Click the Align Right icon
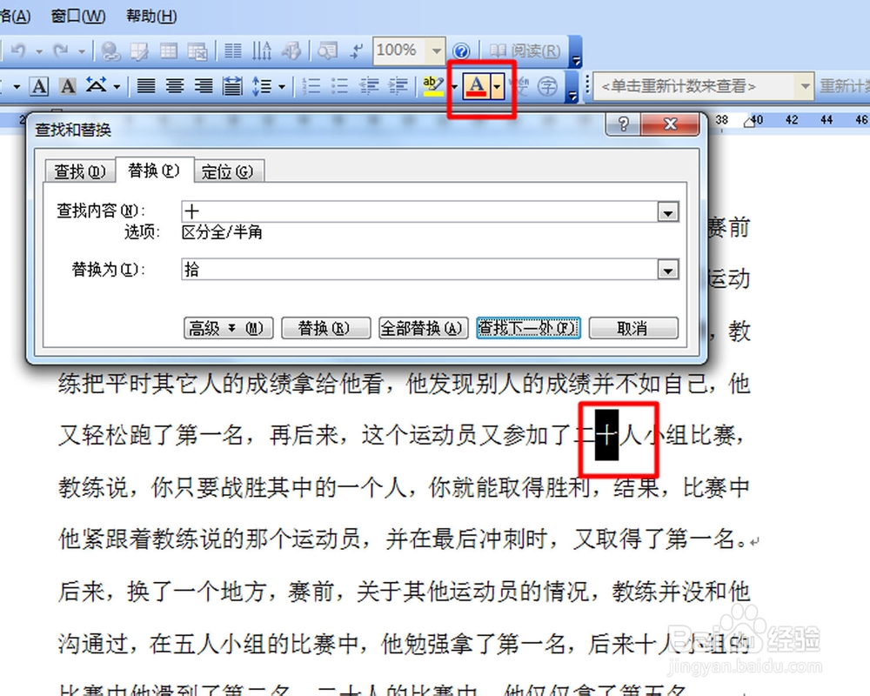The width and height of the screenshot is (870, 696). click(204, 86)
